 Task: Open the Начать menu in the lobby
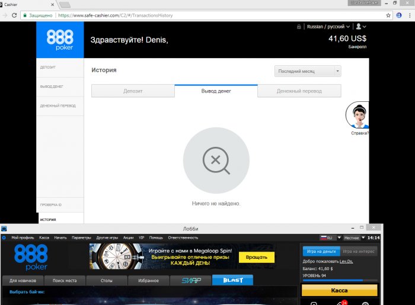coord(60,237)
